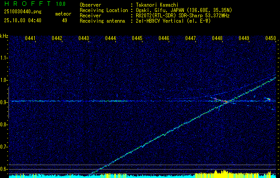Click the 0.9 kHz frequency label

tap(4, 102)
